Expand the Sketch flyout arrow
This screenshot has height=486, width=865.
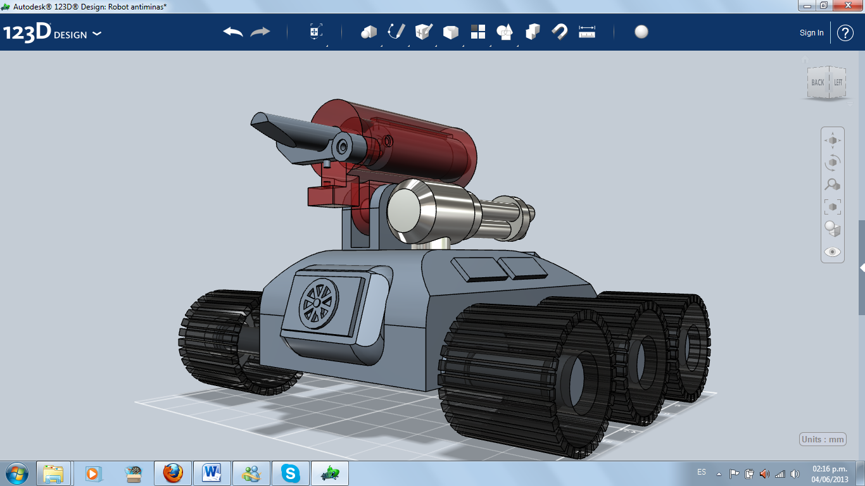tap(408, 46)
